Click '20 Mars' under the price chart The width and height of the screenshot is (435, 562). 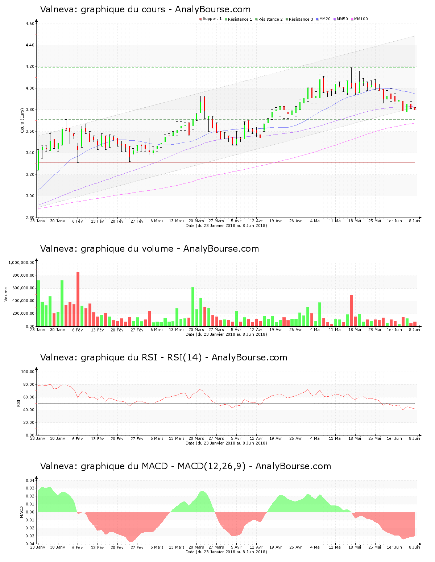pyautogui.click(x=196, y=221)
